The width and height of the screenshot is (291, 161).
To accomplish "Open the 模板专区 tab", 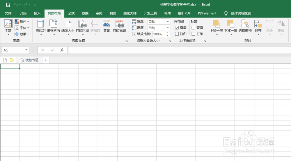I will coord(29,60).
